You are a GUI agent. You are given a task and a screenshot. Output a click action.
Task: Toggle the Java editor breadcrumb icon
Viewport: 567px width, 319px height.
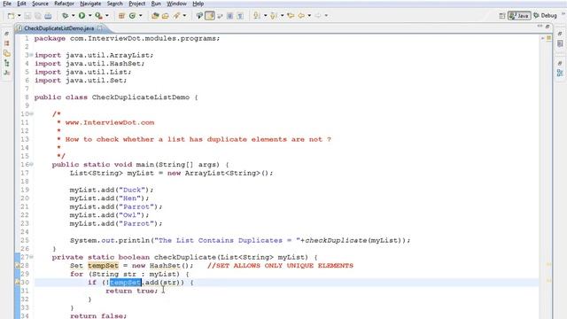[199, 16]
